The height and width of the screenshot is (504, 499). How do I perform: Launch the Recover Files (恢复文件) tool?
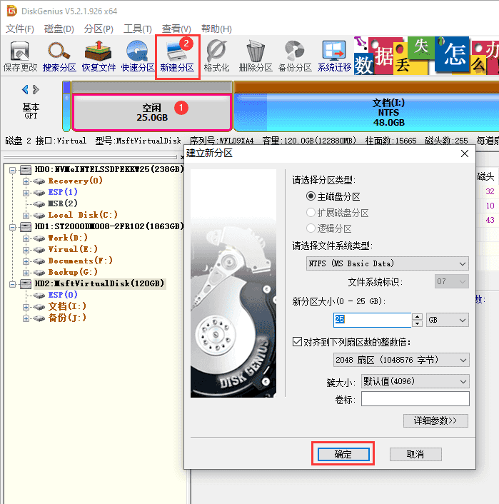point(99,56)
